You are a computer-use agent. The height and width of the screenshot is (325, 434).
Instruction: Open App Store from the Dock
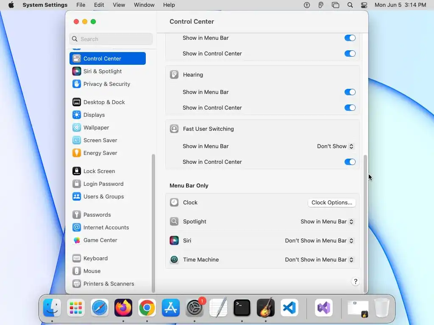point(171,308)
